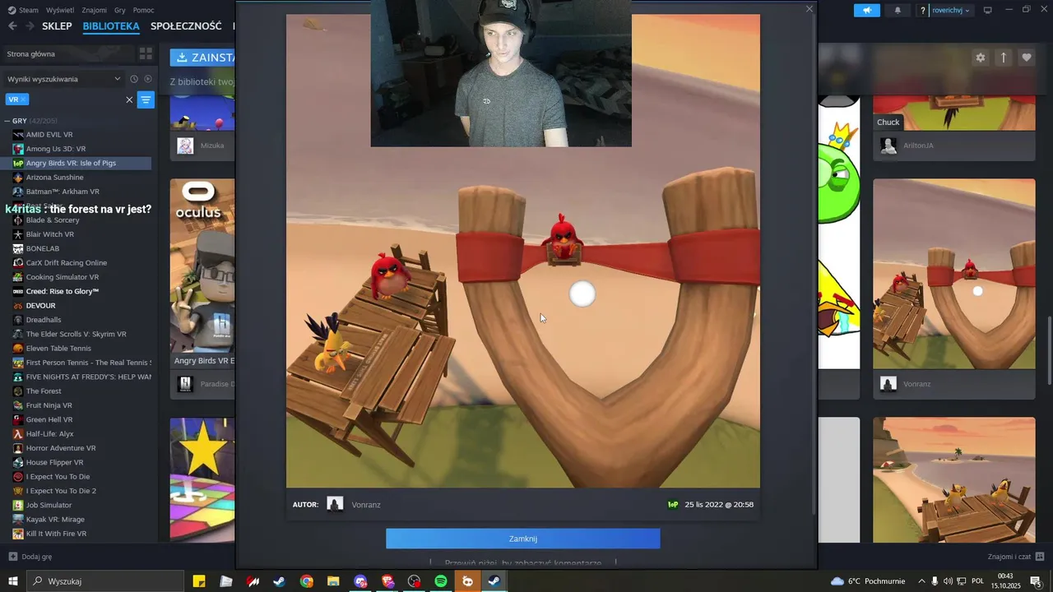1053x592 pixels.
Task: Click the Kayak VR: Mirage icon
Action: [x=18, y=520]
